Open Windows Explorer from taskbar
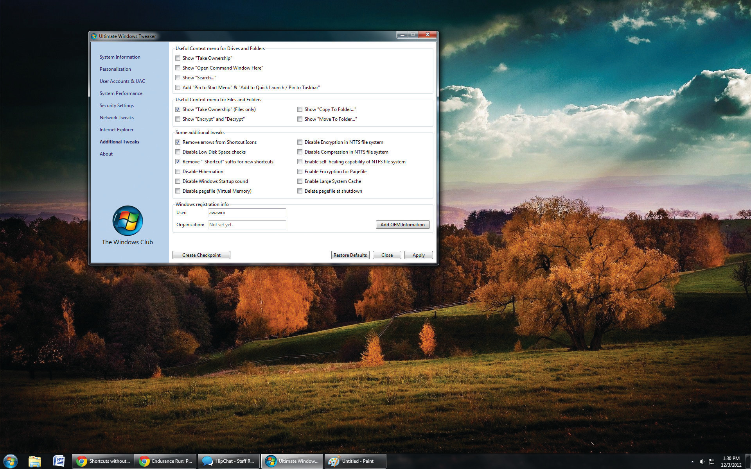 tap(35, 461)
